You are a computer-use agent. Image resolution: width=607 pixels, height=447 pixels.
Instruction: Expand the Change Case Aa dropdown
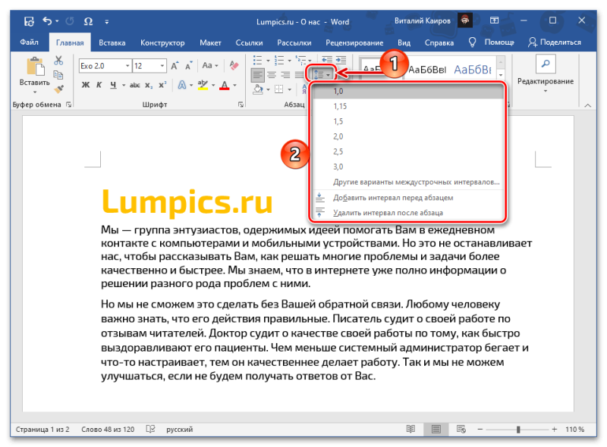210,66
